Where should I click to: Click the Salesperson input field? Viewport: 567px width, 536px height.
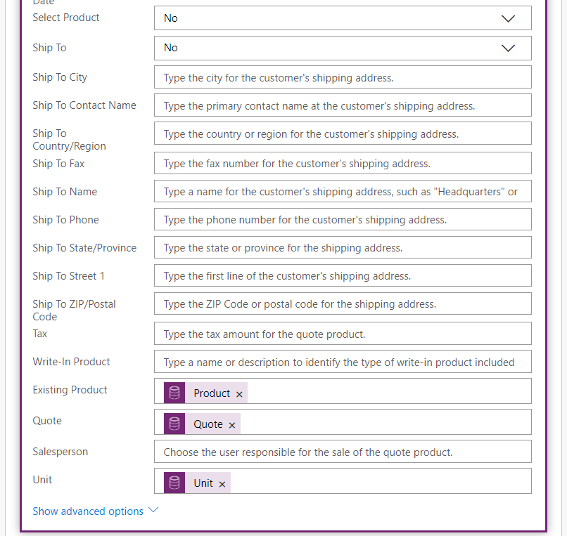point(343,452)
